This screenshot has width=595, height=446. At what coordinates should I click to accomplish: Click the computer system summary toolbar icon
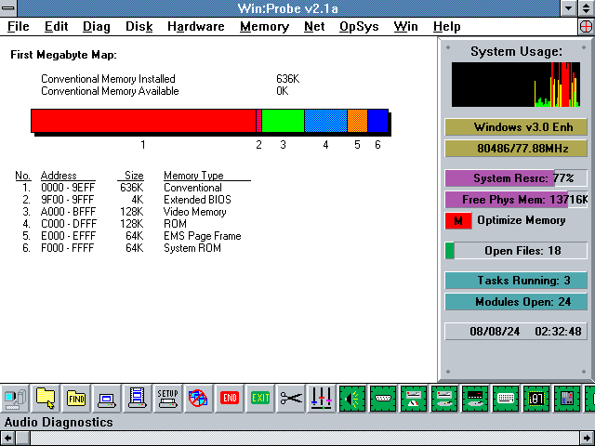pyautogui.click(x=15, y=399)
